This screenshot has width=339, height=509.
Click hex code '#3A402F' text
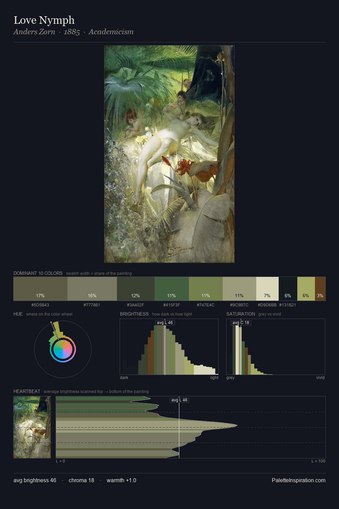click(x=135, y=305)
